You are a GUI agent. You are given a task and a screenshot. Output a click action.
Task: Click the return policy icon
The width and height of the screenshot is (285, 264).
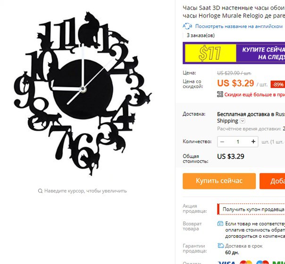click(x=220, y=223)
